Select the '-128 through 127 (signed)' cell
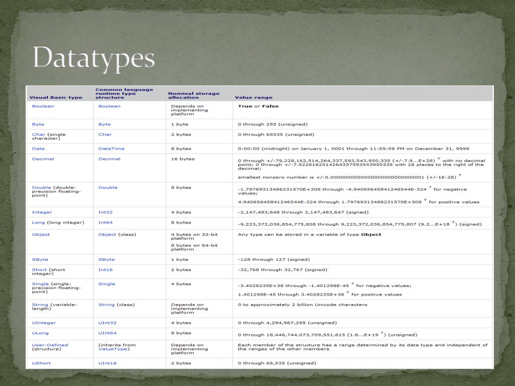 (274, 260)
